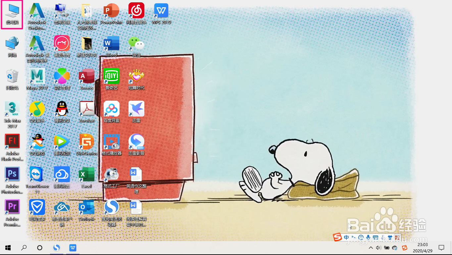Launch Adobe Acrobat shortcut
The image size is (452, 255).
(x=87, y=112)
